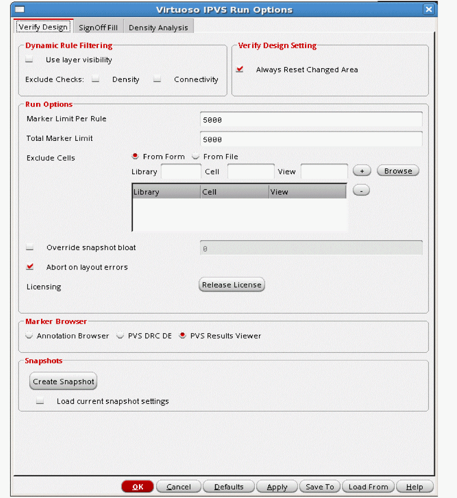The height and width of the screenshot is (498, 457).
Task: Choose PVS Results Viewer option
Action: pos(182,335)
